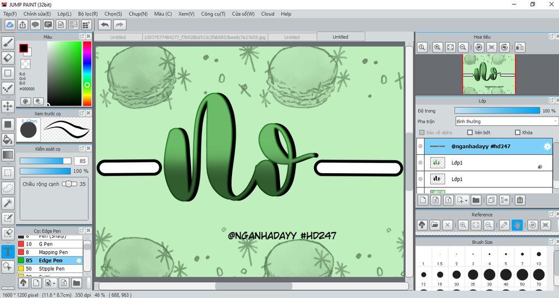Click the Undo arrow button
Image resolution: width=559 pixels, height=298 pixels.
coord(105,25)
